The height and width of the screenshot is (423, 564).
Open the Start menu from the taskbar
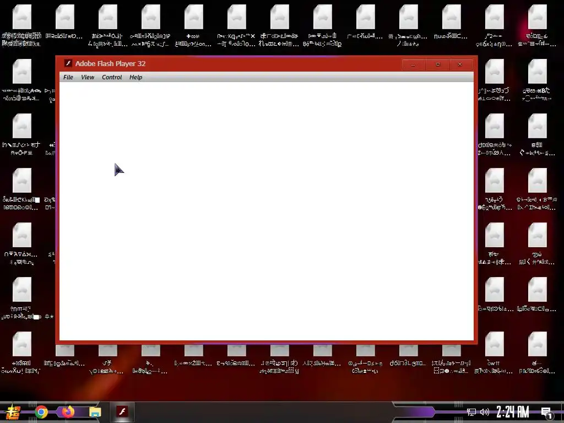tap(13, 412)
